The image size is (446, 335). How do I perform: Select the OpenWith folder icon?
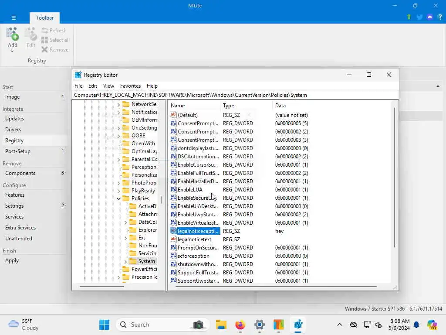[126, 144]
